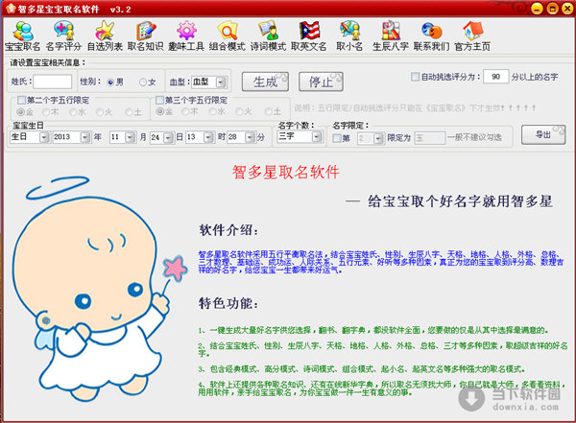Image resolution: width=576 pixels, height=423 pixels.
Task: Expand the hour 13 dropdown
Action: tap(208, 137)
